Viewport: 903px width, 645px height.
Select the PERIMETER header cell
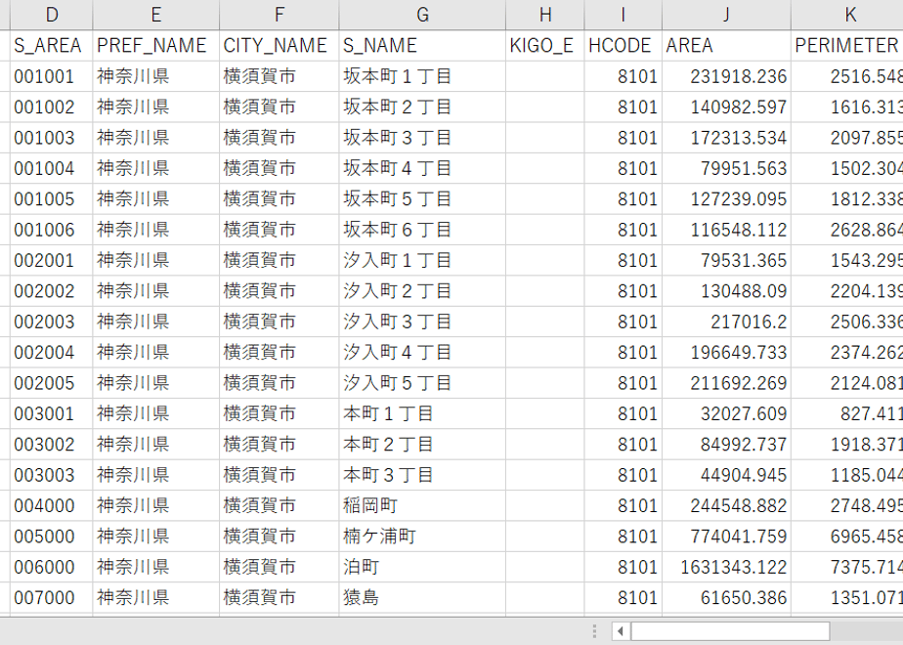tap(847, 46)
